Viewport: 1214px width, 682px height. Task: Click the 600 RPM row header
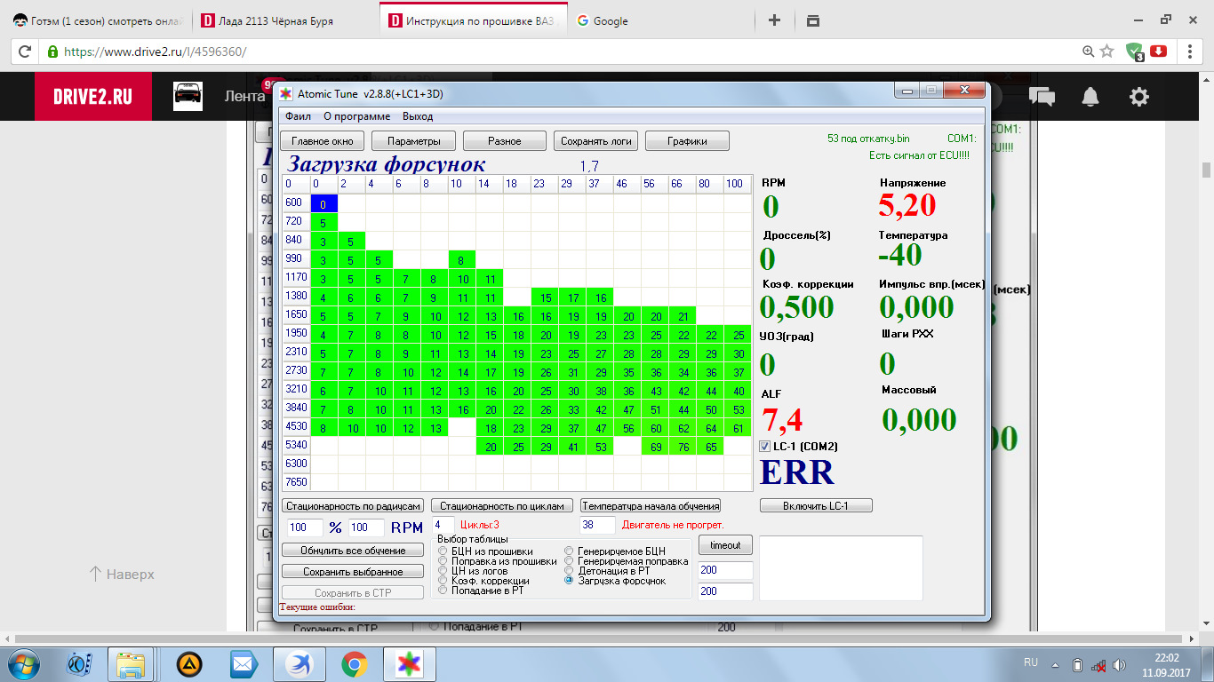coord(295,202)
